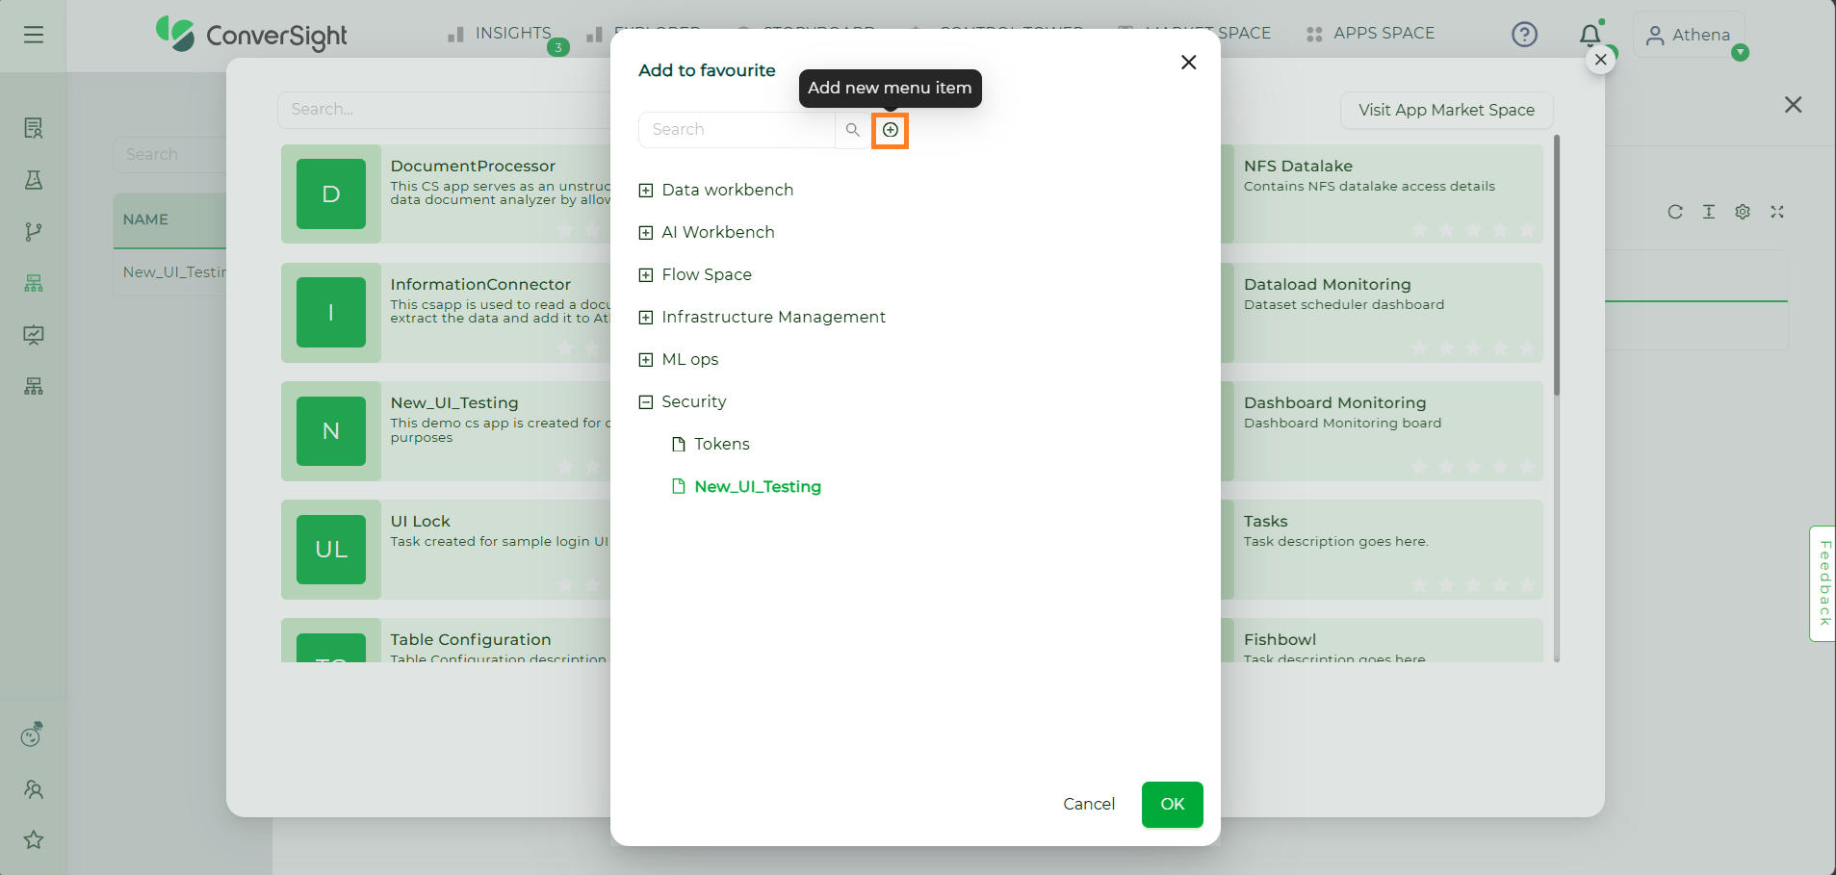This screenshot has width=1836, height=875.
Task: Open the InformationConnector app card
Action: [446, 312]
